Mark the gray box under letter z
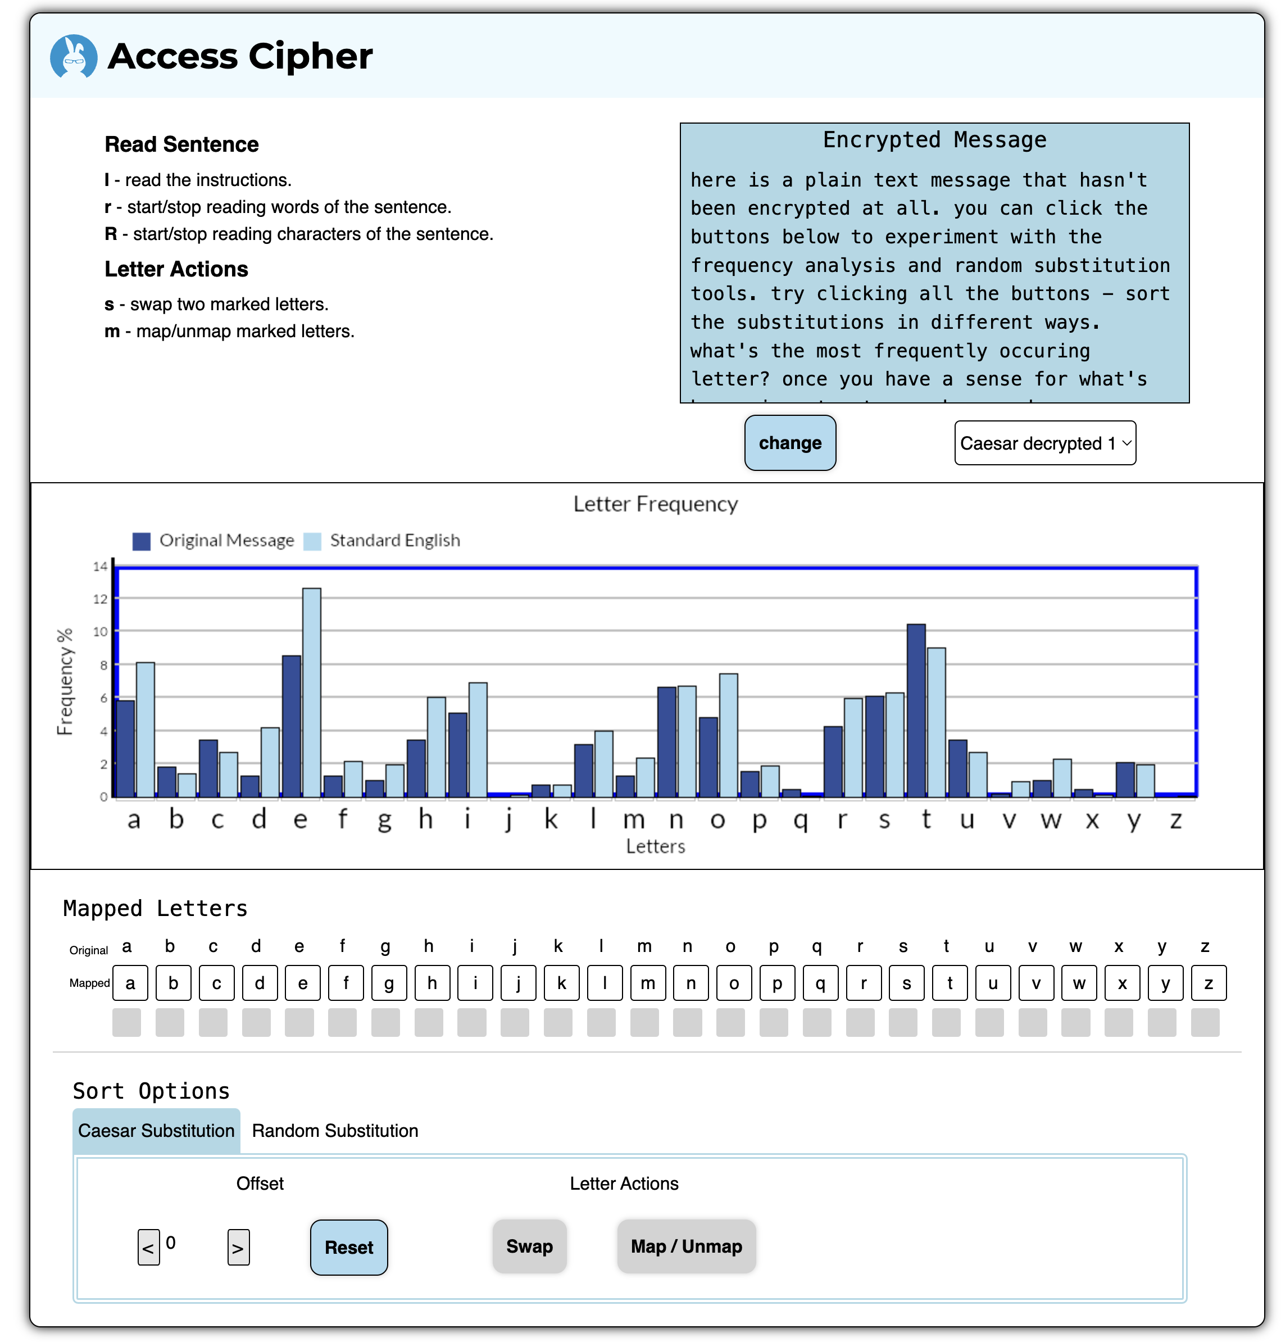 1205,1022
